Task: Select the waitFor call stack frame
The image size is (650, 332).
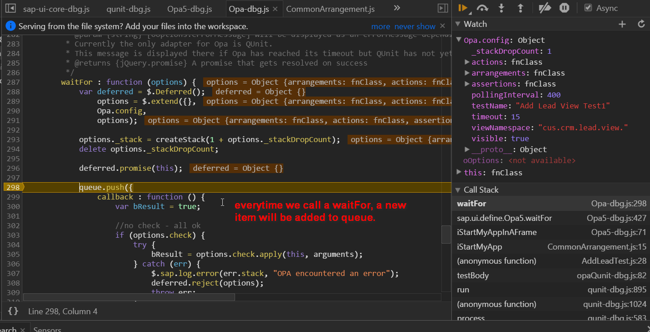Action: [551, 204]
